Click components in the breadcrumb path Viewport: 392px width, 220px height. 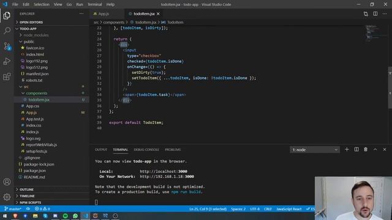point(114,22)
